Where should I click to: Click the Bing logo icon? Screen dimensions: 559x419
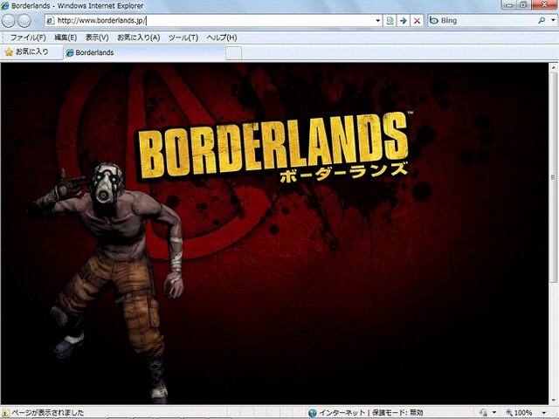(x=434, y=21)
